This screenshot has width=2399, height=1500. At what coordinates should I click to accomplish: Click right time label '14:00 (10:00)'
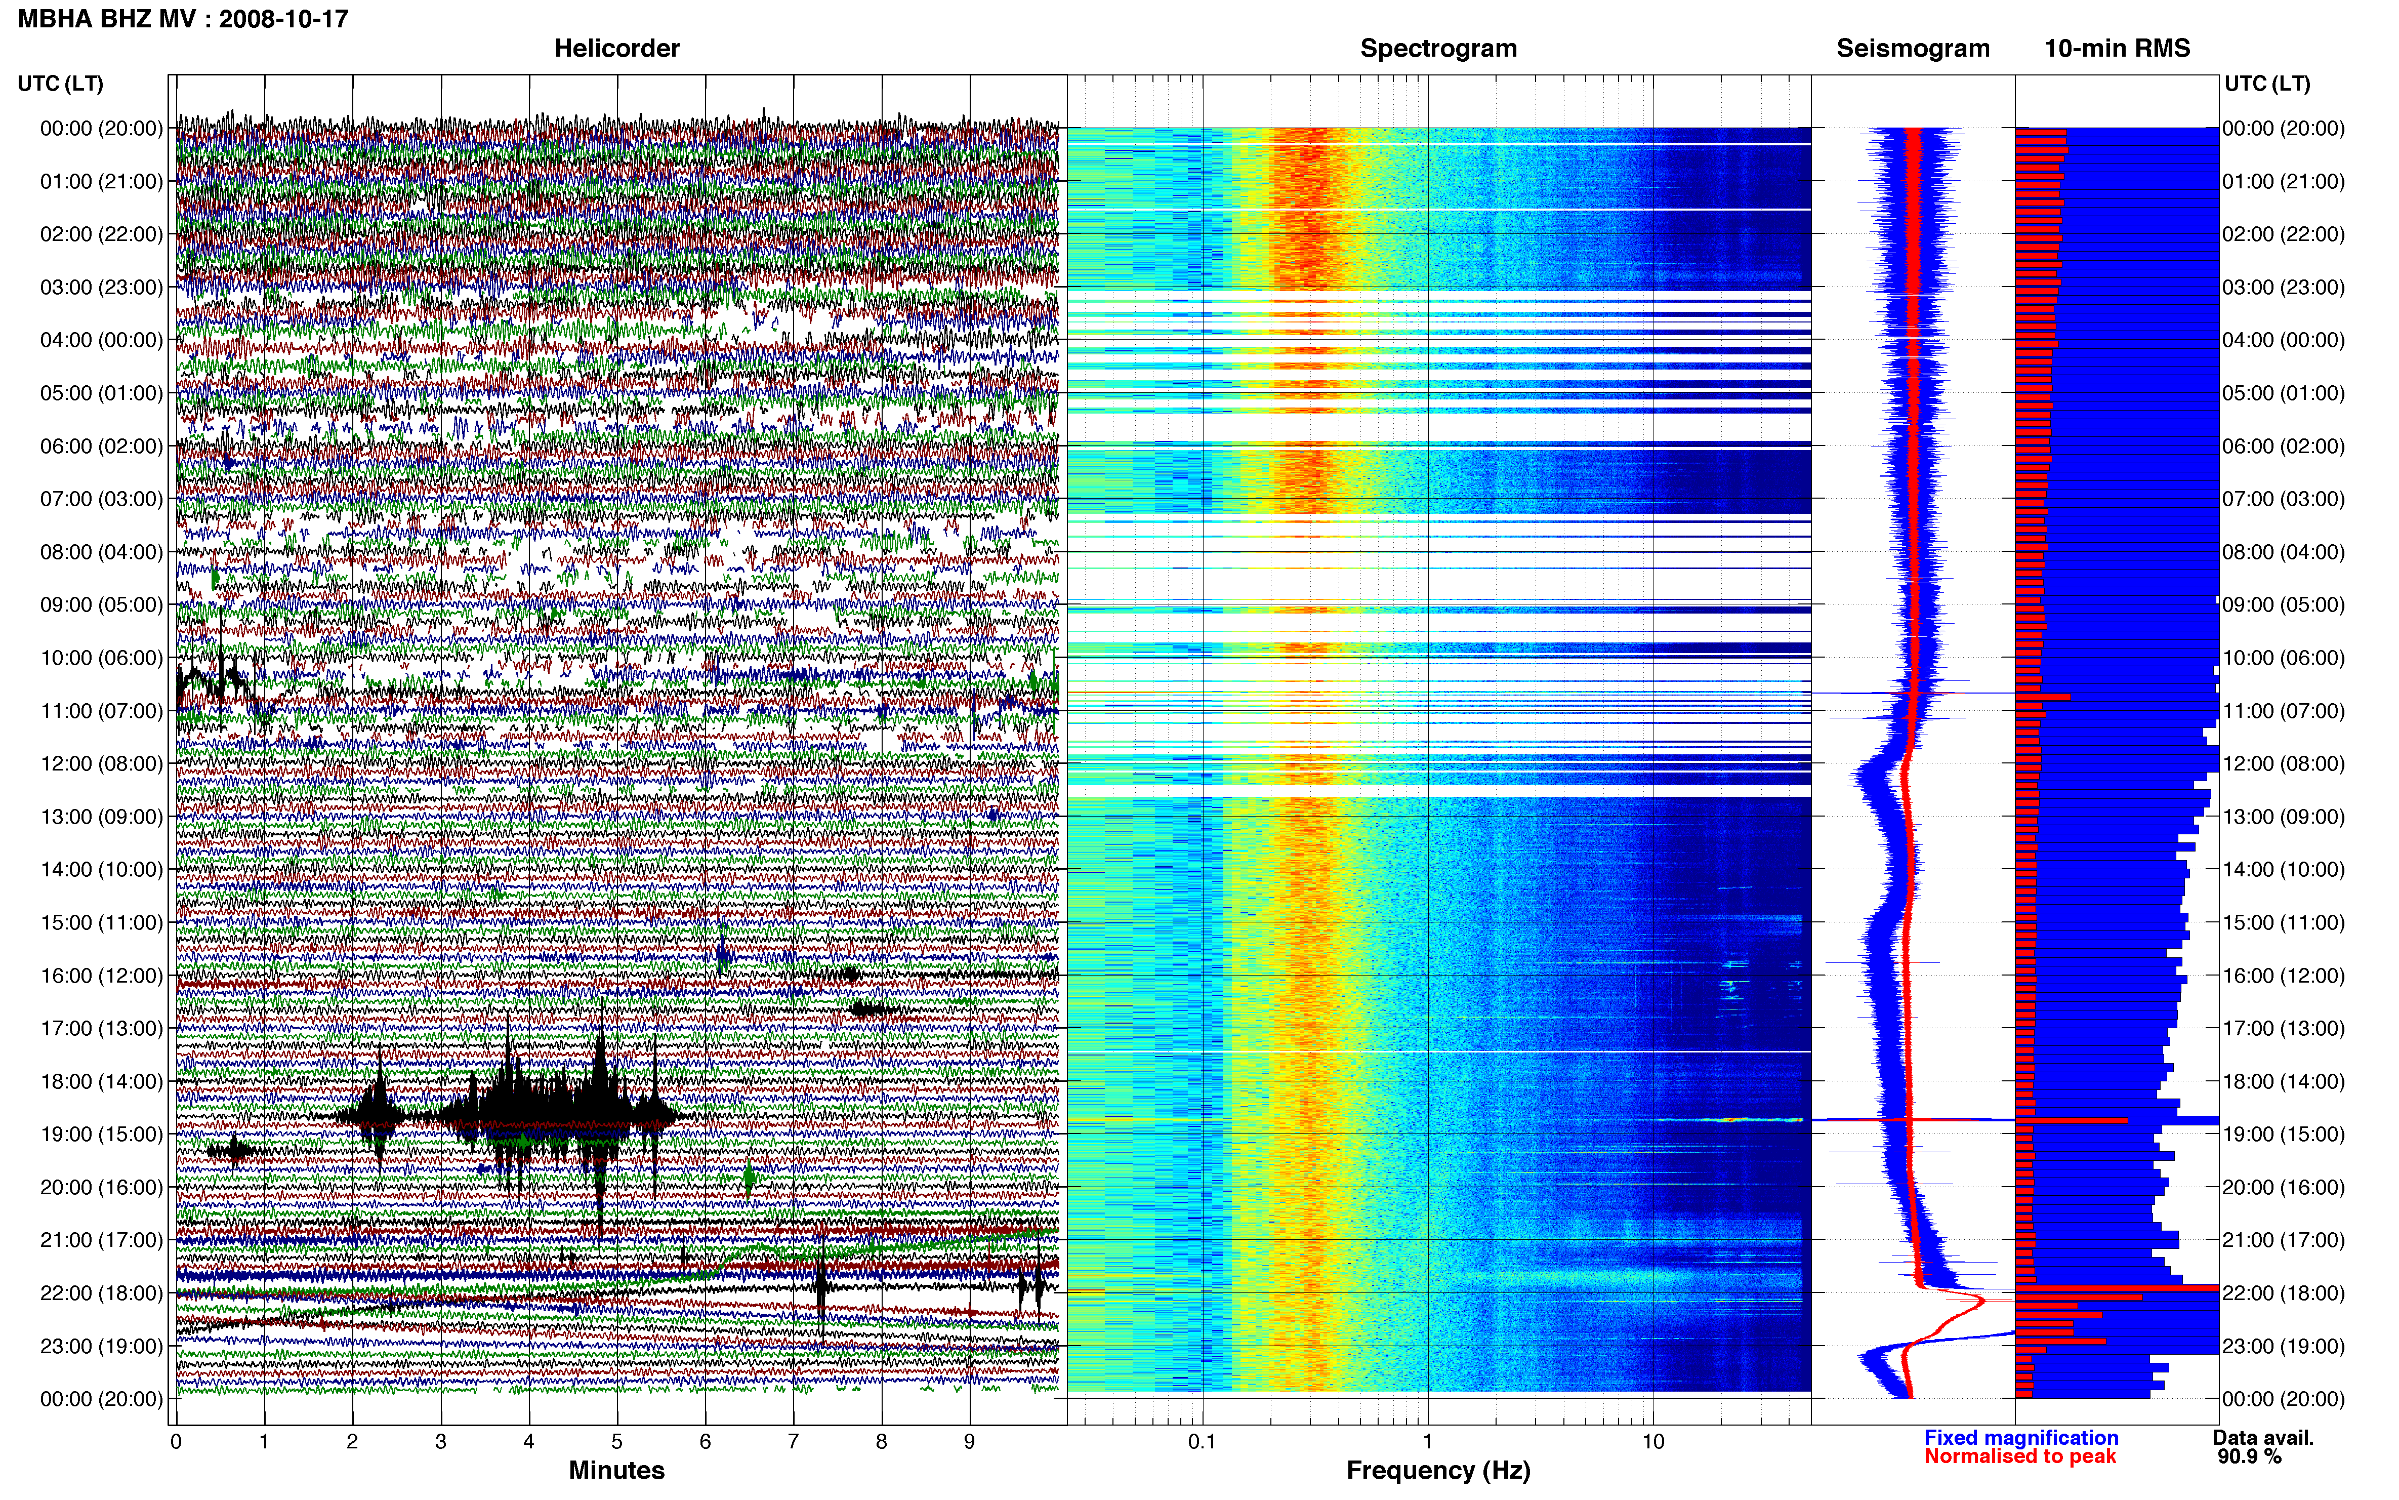[2284, 870]
